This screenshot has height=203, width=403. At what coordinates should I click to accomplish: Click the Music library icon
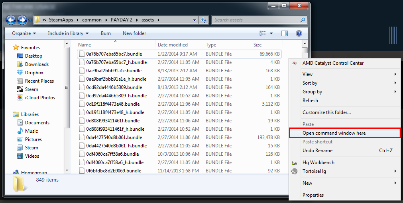click(20, 131)
